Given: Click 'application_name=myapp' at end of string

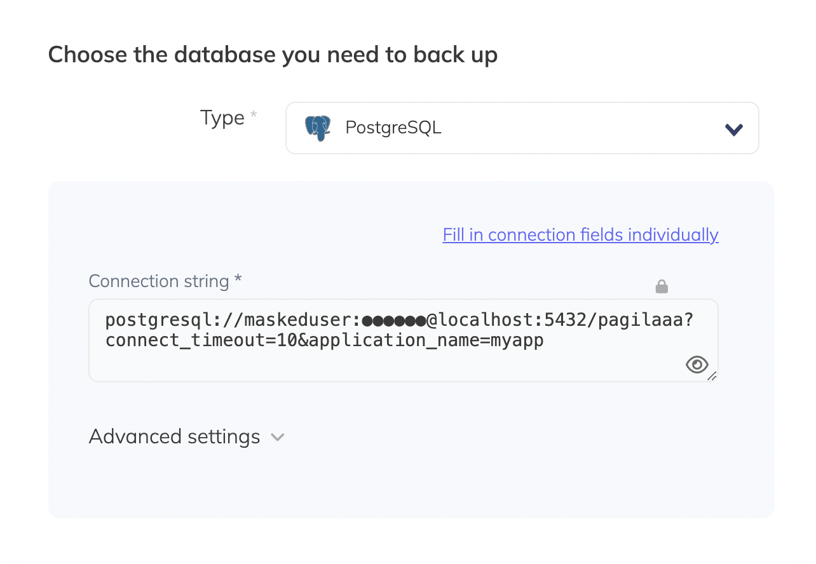Looking at the screenshot, I should tap(426, 341).
